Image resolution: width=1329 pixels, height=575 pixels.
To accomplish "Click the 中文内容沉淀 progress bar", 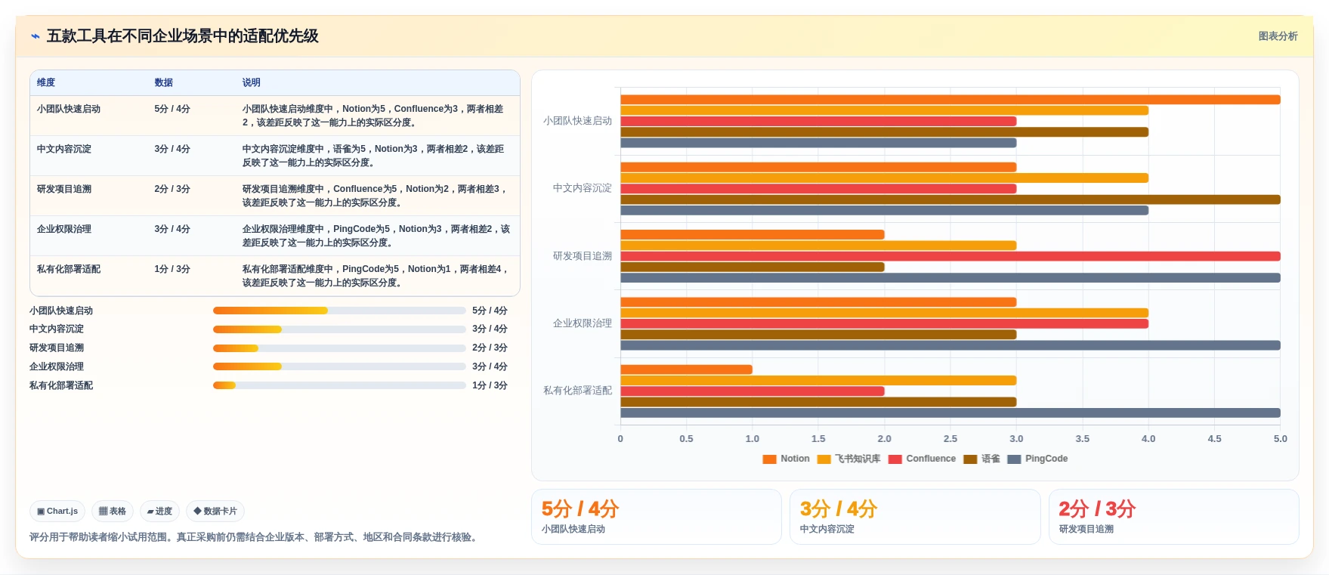I will coord(339,329).
